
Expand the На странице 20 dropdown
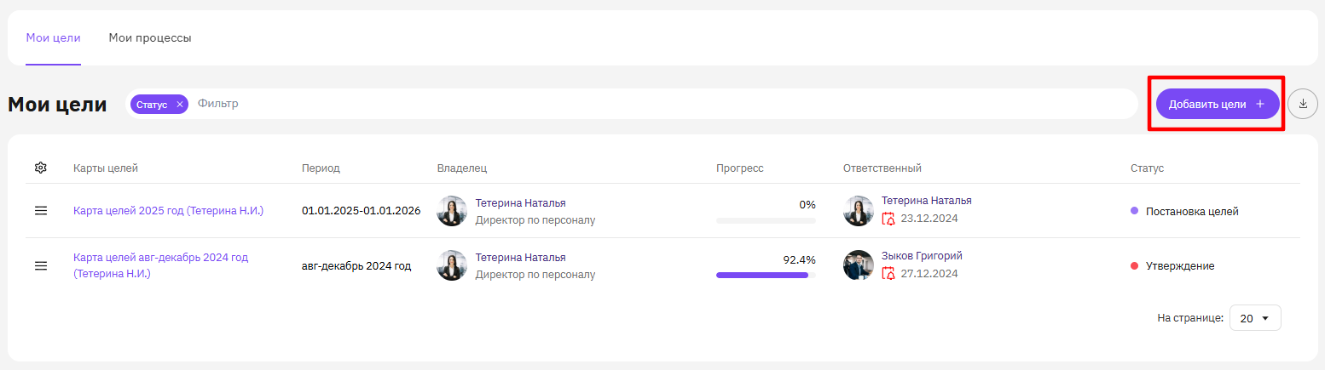(x=1255, y=318)
